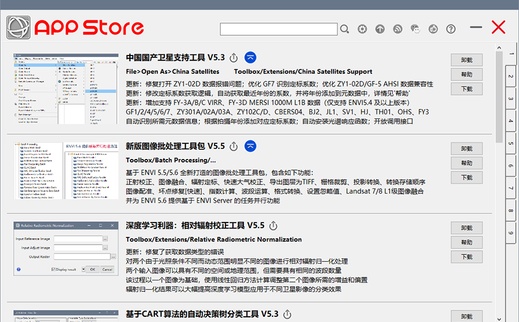Click title 新版图像批处理工具包 V5.5
Image resolution: width=519 pixels, height=322 pixels.
pos(175,146)
